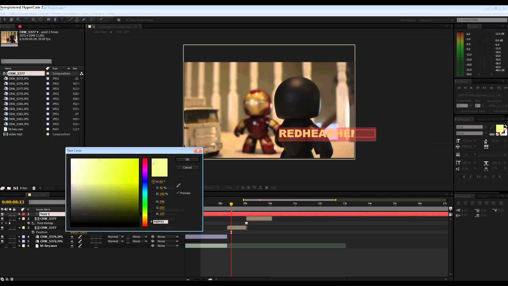Click parent pick whip for CRW_5376.JPG
508x286 pixels.
152,237
